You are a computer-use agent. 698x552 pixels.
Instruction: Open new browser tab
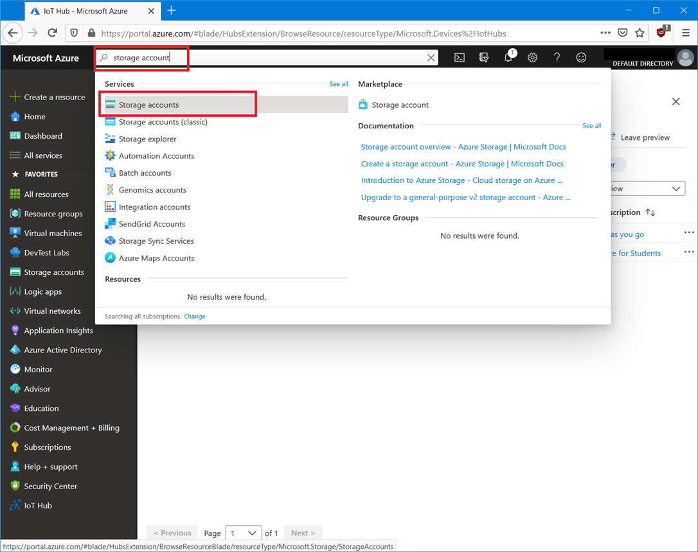point(172,11)
